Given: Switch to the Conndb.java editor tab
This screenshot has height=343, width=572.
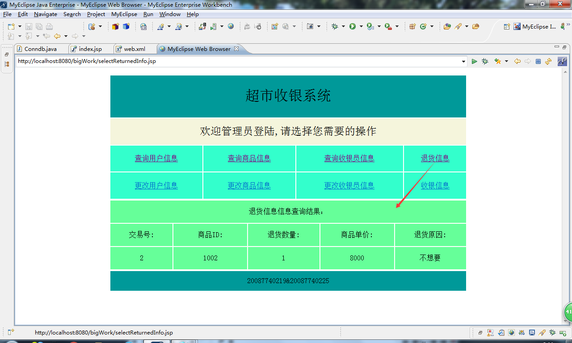Looking at the screenshot, I should (x=40, y=49).
